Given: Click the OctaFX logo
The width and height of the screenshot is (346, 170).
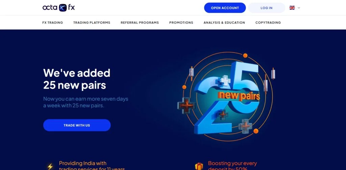Looking at the screenshot, I should (x=59, y=8).
